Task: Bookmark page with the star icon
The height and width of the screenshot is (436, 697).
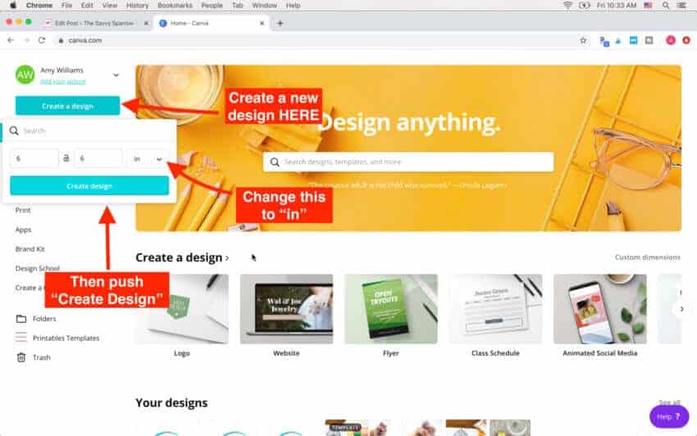Action: pos(583,40)
